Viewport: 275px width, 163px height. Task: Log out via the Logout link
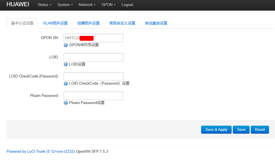[127, 5]
